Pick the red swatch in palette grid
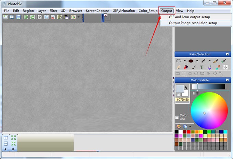233x159 pixels. 188,132
